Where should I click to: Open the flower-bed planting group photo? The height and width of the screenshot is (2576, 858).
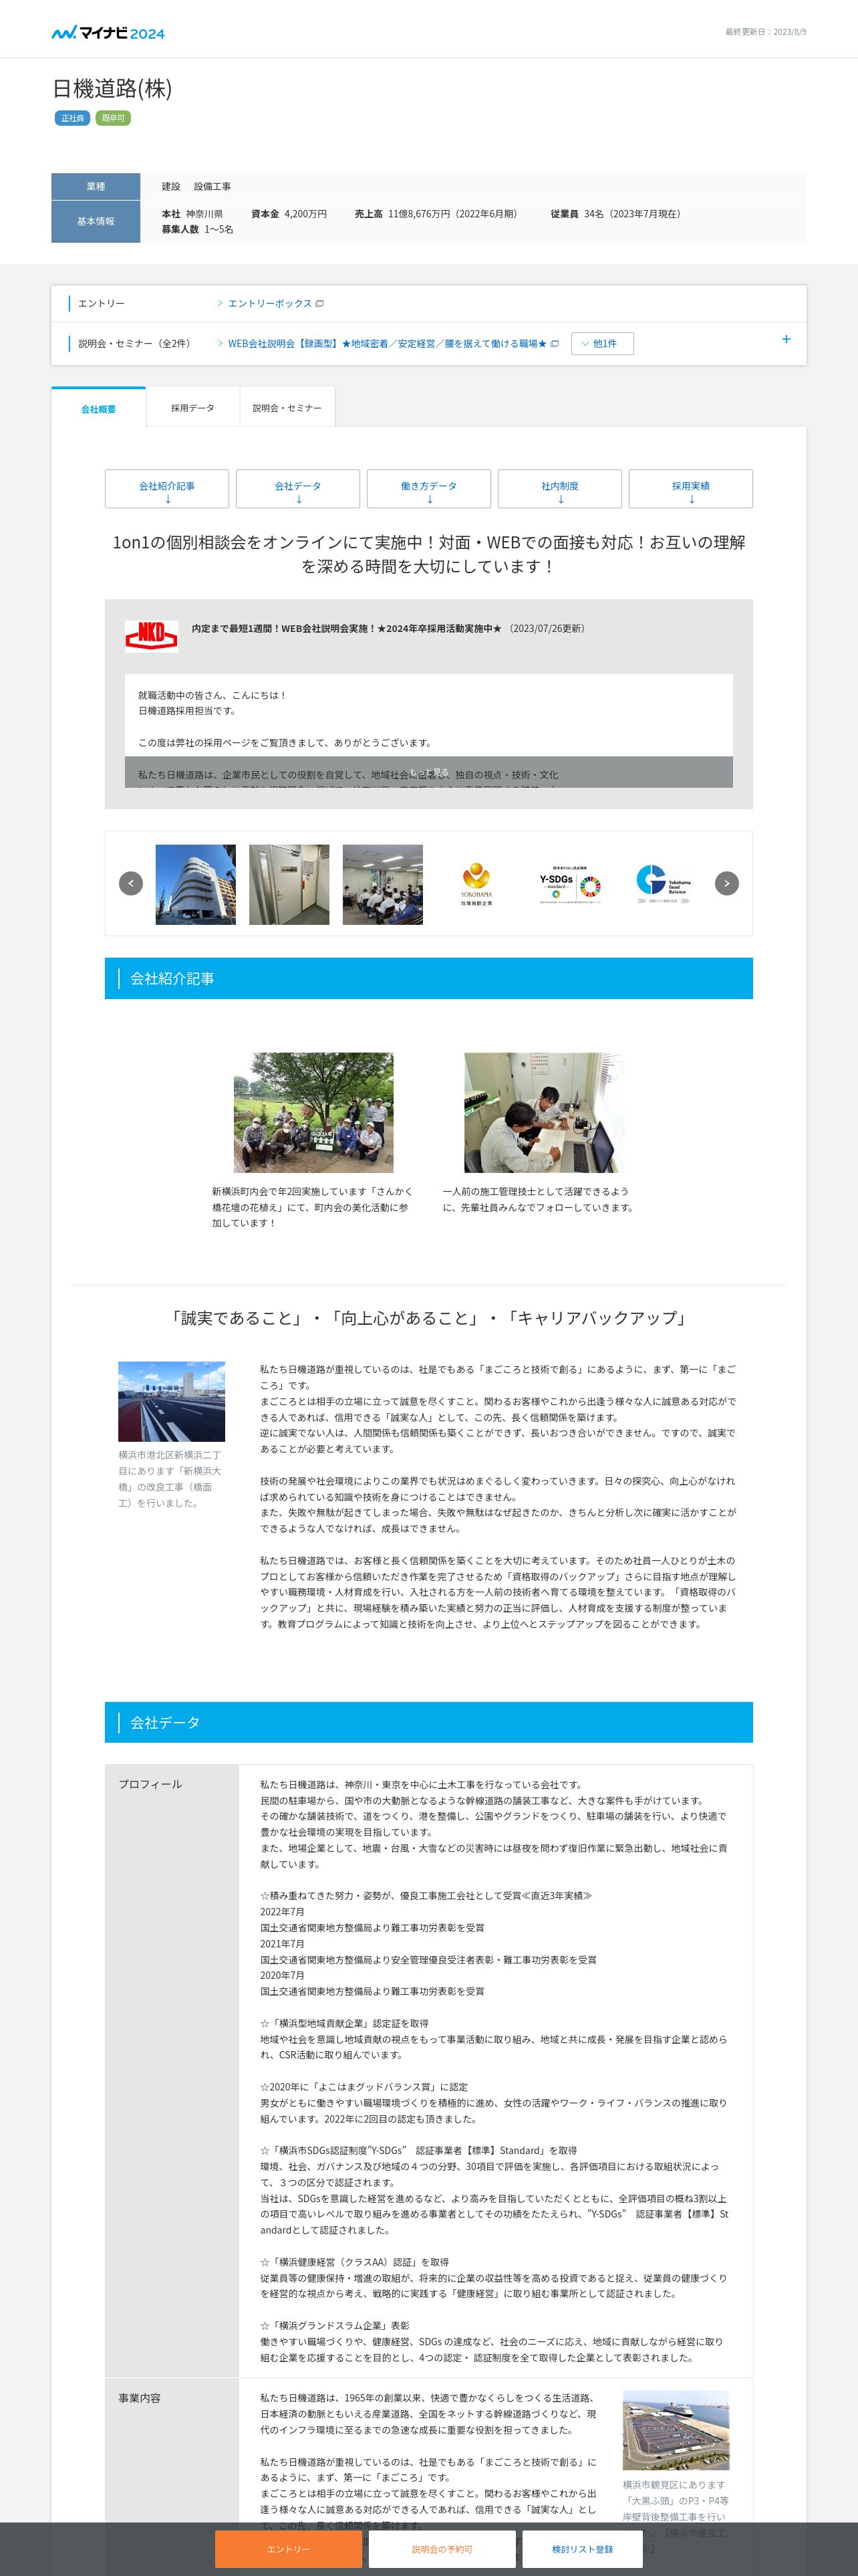click(x=313, y=1112)
